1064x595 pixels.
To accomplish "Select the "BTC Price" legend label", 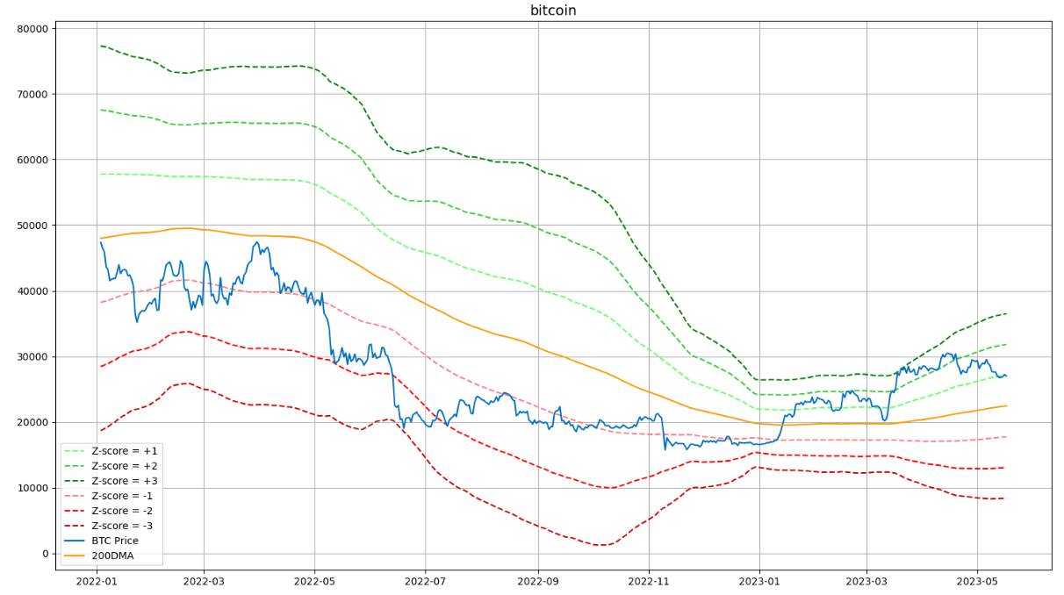I will point(115,541).
